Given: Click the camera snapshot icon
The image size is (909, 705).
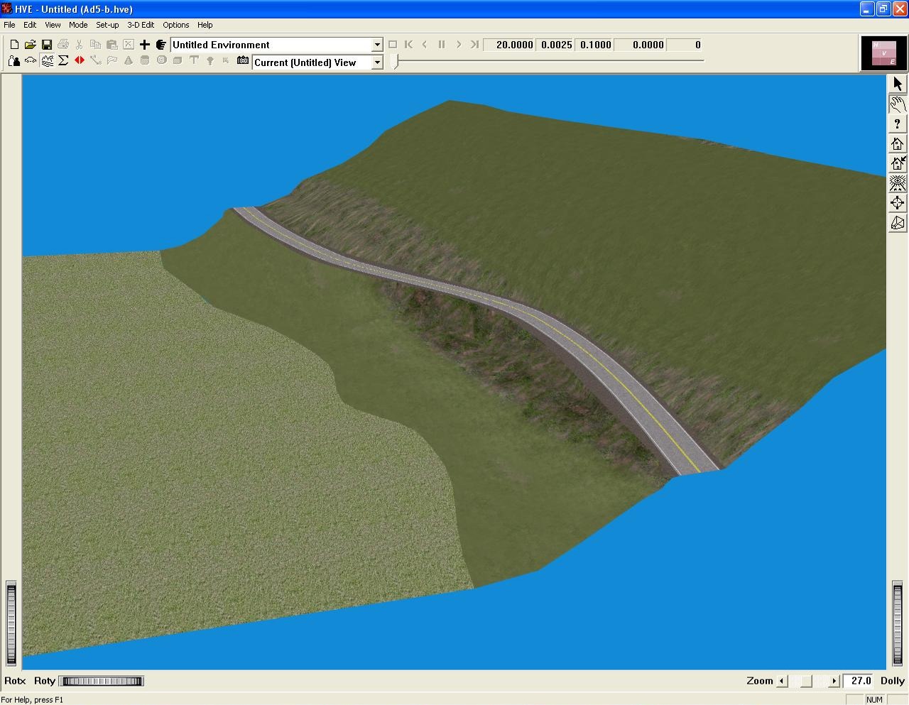Looking at the screenshot, I should (243, 61).
